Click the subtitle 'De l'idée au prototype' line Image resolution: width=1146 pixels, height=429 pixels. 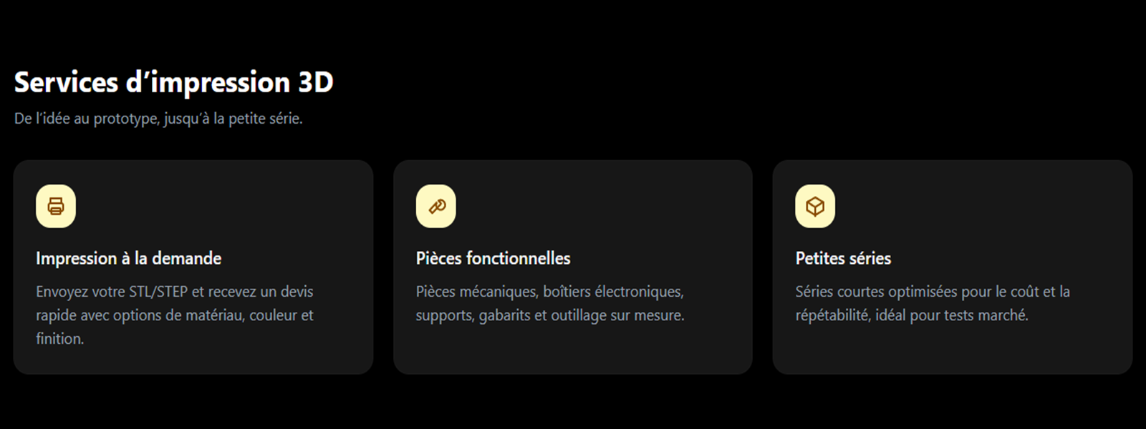(158, 119)
